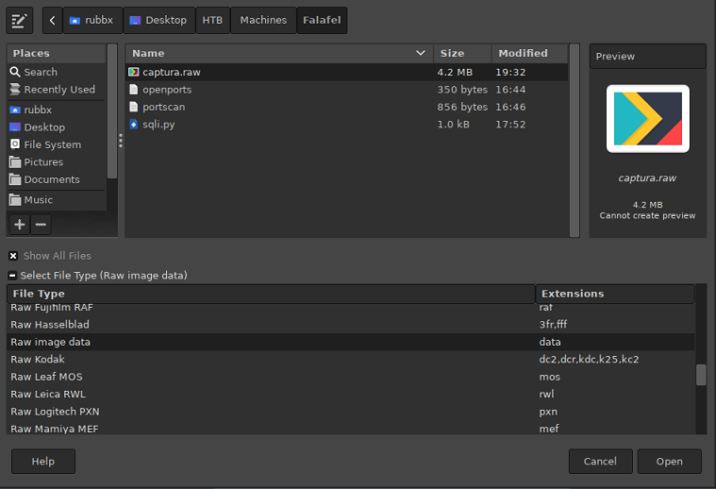The image size is (716, 489).
Task: Click the add bookmark plus icon
Action: tap(20, 225)
